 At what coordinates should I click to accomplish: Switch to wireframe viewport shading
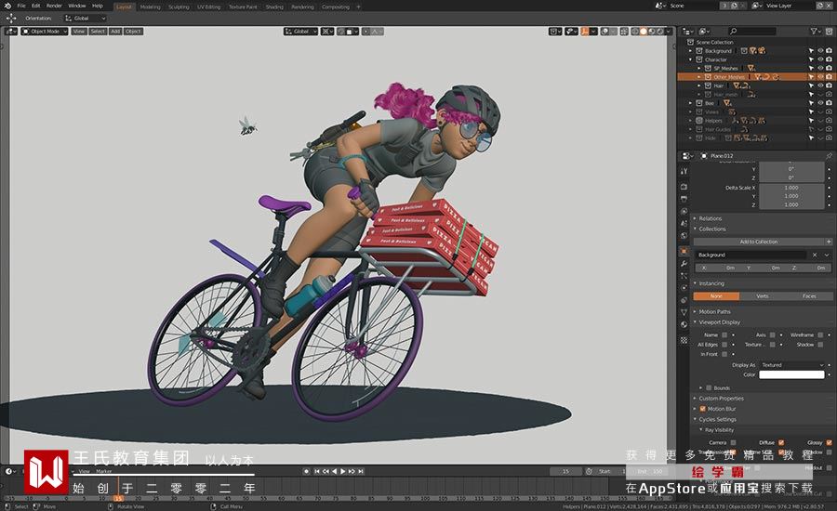[x=635, y=32]
